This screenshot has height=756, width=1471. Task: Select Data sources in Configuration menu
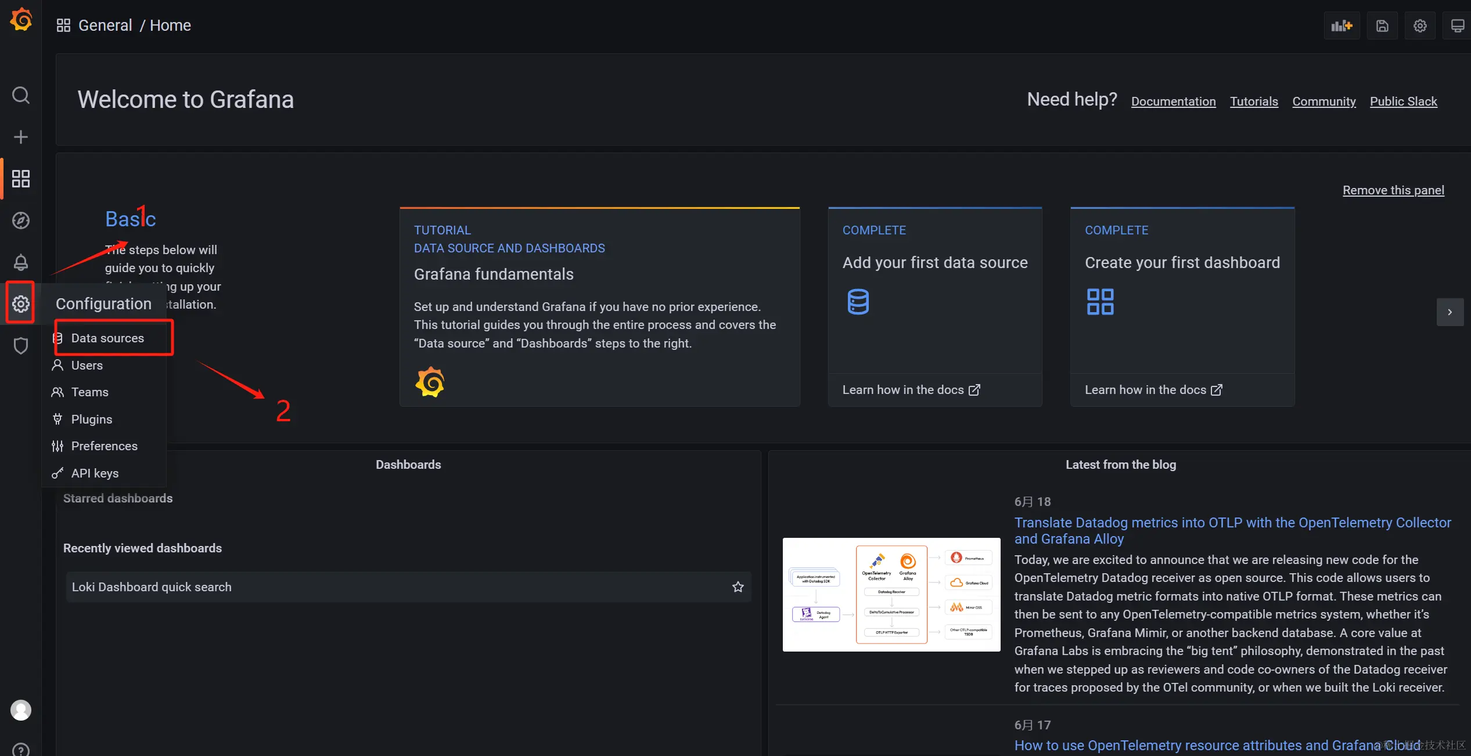click(x=107, y=338)
